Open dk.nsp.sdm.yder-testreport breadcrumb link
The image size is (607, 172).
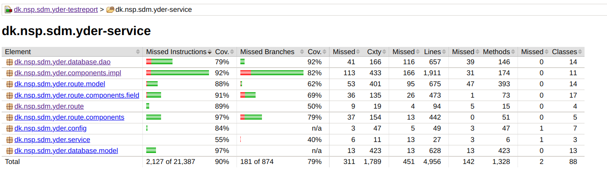tap(56, 9)
